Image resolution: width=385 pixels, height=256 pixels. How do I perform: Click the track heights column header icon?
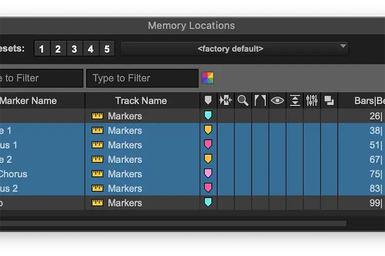[295, 100]
